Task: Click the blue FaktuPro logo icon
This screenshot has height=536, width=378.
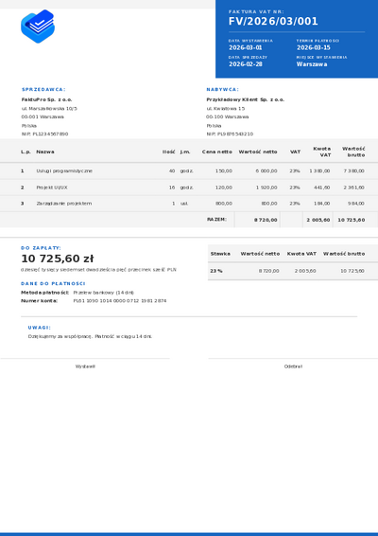Action: (x=38, y=27)
